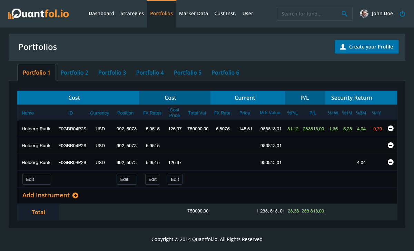414x251 pixels.
Task: Click Edit under the Position column
Action: tap(127, 179)
